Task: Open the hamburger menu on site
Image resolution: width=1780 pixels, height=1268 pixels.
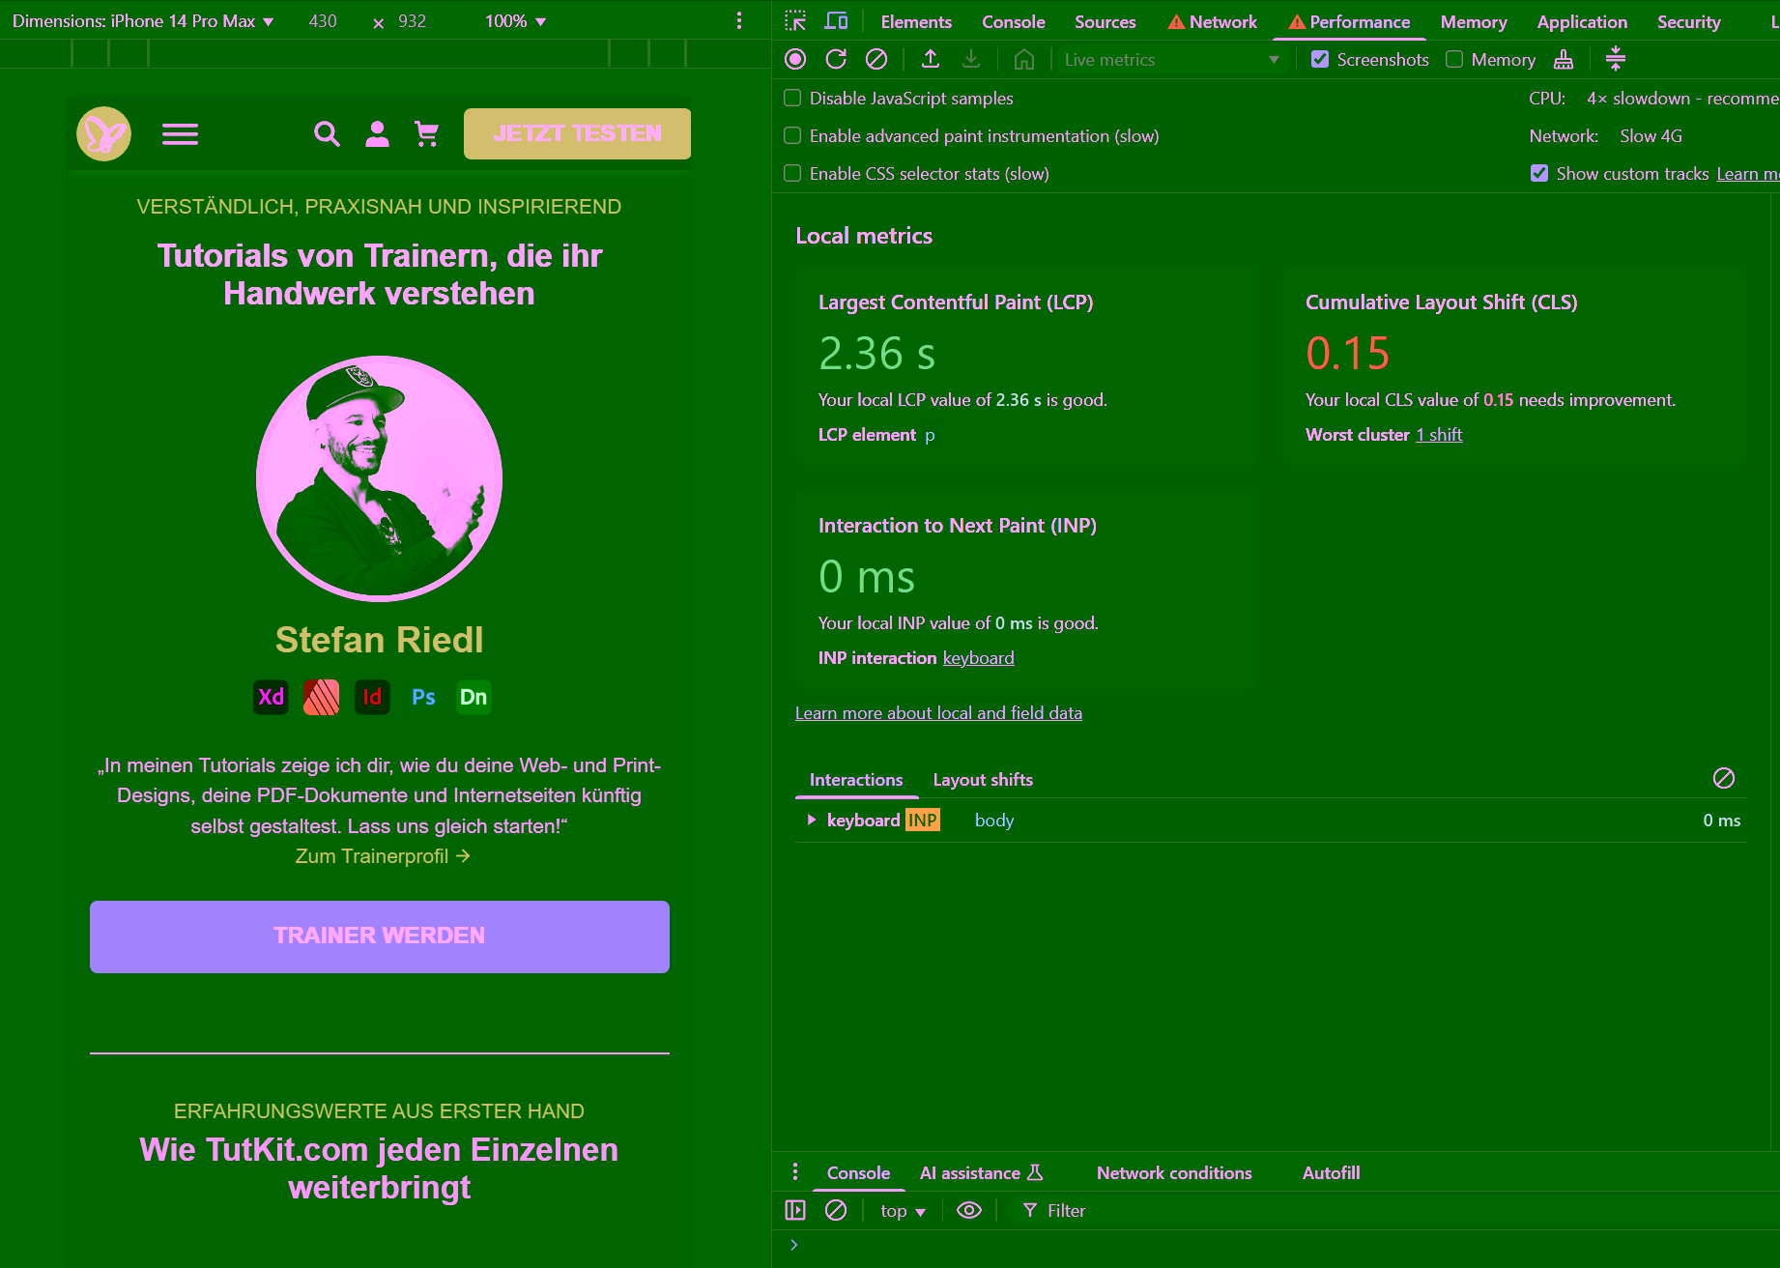Action: 180,134
